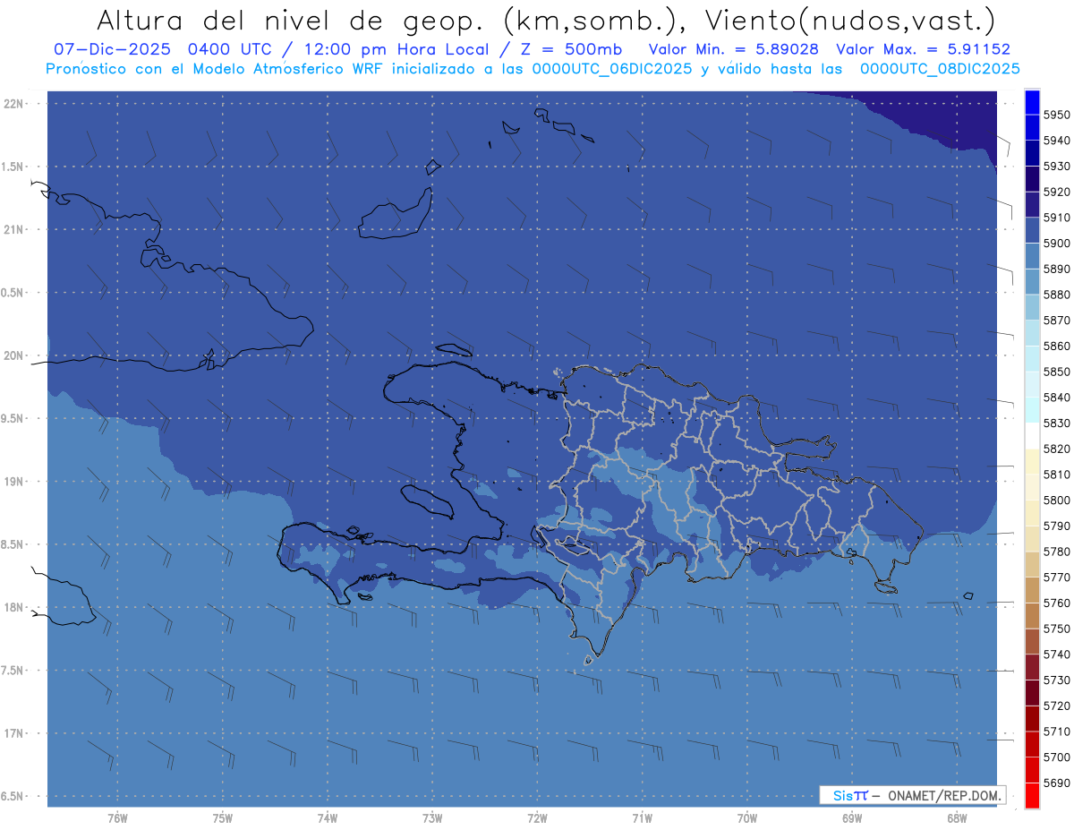Click the 75W longitude axis label
The height and width of the screenshot is (830, 1074).
[223, 818]
